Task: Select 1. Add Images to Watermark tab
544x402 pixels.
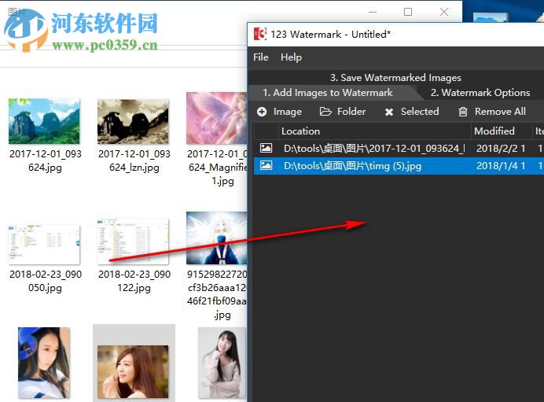Action: (328, 93)
